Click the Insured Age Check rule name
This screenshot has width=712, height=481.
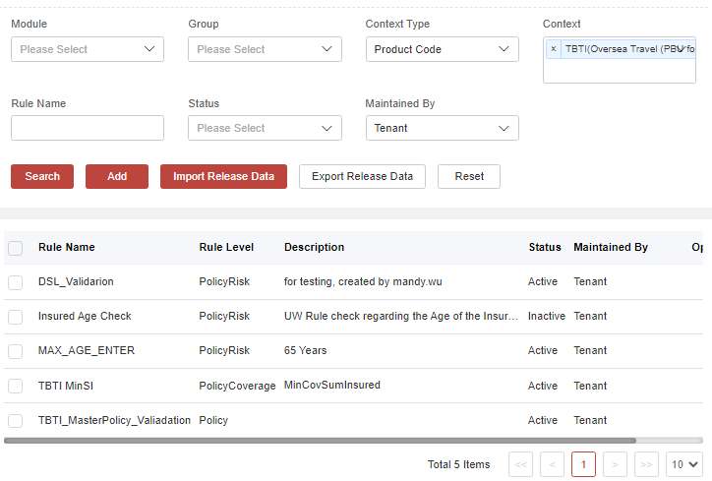point(85,316)
